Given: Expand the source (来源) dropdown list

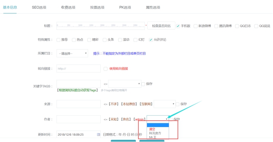Looking at the screenshot, I should [x=164, y=104].
